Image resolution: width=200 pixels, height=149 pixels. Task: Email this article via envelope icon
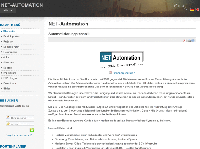[193, 40]
